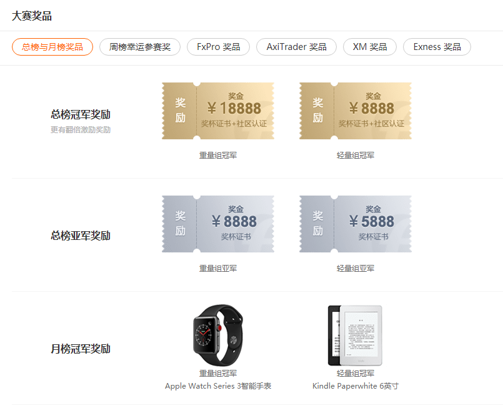Viewport: 503px width, 408px height.
Task: Click the 大赛奖品 section title
Action: [x=32, y=16]
